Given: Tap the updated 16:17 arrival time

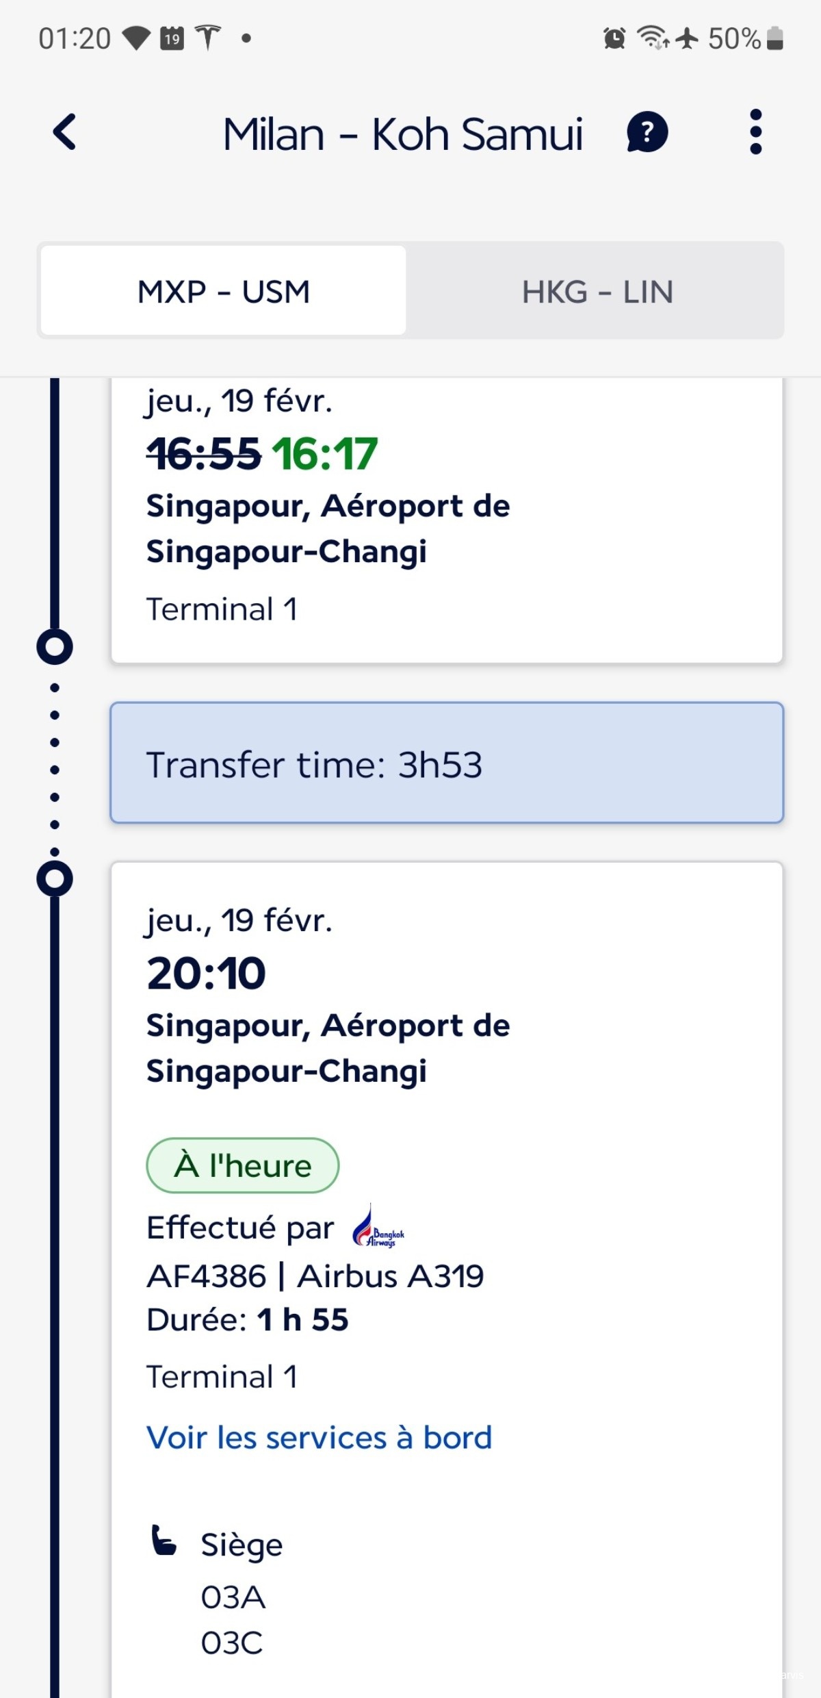Looking at the screenshot, I should pyautogui.click(x=324, y=454).
